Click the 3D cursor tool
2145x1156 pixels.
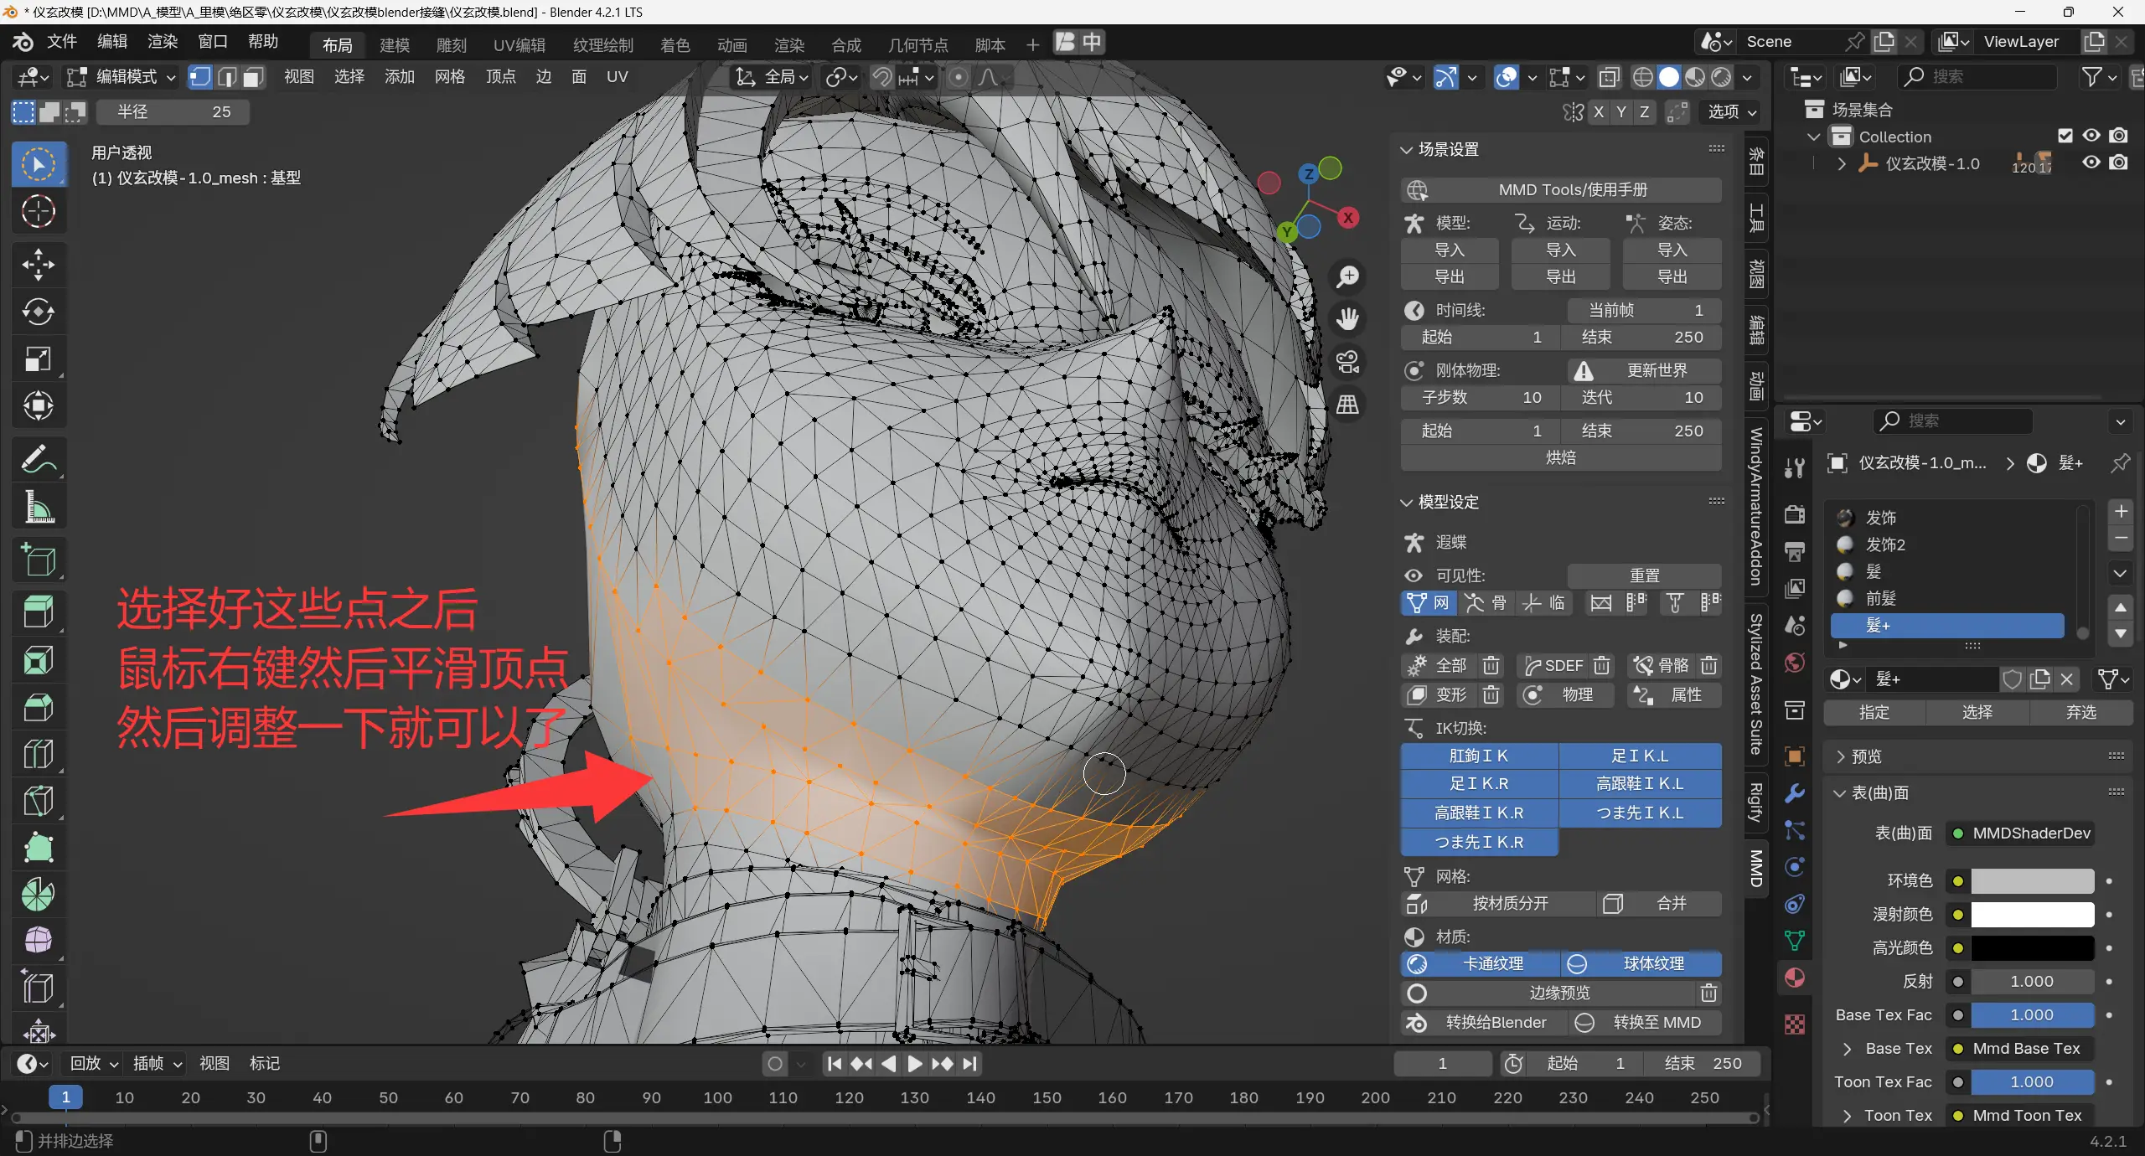point(38,212)
